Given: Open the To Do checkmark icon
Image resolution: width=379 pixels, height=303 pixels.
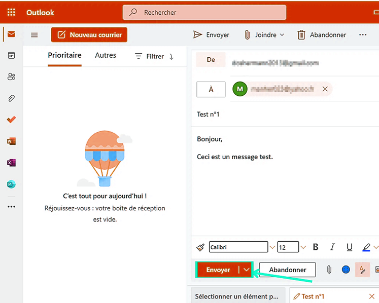Looking at the screenshot, I should (x=11, y=120).
